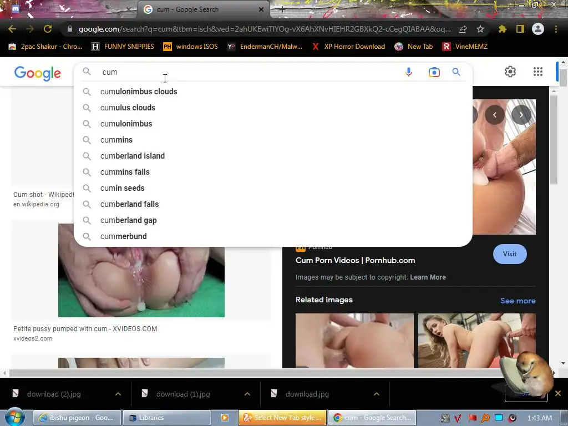Expand options for download (1).jpg
The height and width of the screenshot is (426, 568).
[x=247, y=394]
